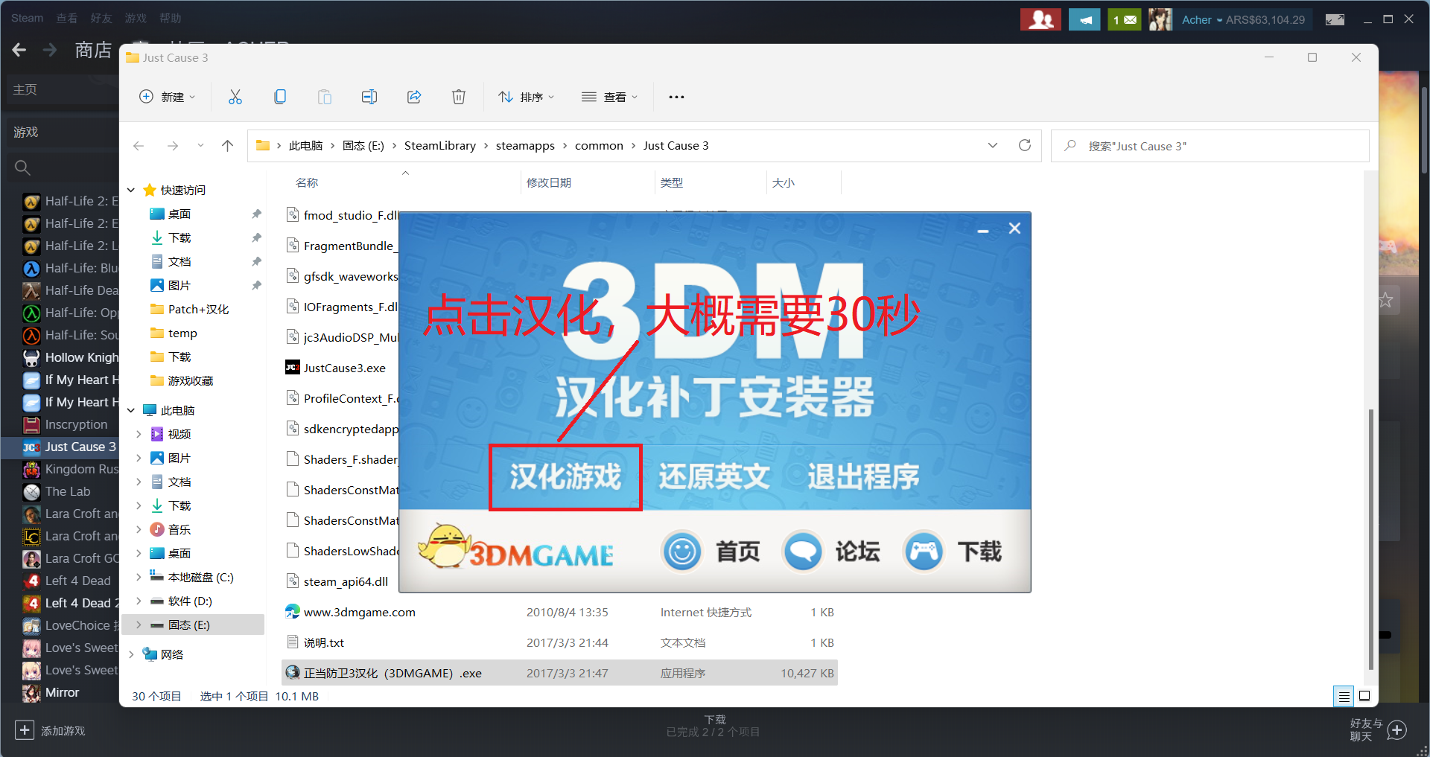Viewport: 1430px width, 757px height.
Task: Click the Steam user avatar
Action: pyautogui.click(x=1160, y=19)
